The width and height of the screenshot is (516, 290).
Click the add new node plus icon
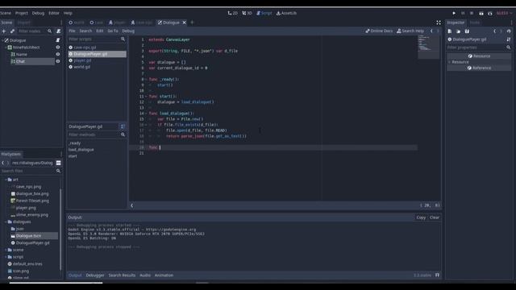(x=4, y=31)
